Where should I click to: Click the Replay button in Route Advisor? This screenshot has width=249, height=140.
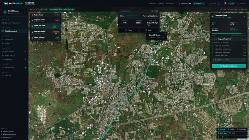(x=149, y=30)
